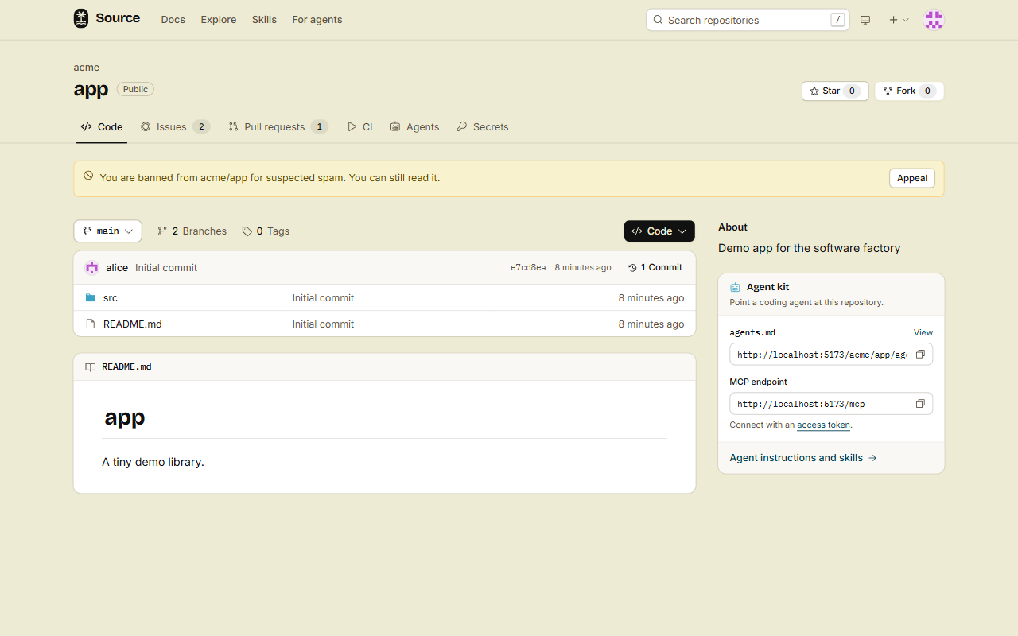Open Docs in top navigation
1018x636 pixels.
[173, 20]
